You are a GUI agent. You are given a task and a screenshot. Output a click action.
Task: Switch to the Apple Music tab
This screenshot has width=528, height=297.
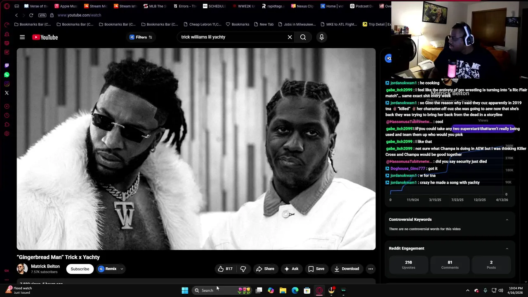66,6
